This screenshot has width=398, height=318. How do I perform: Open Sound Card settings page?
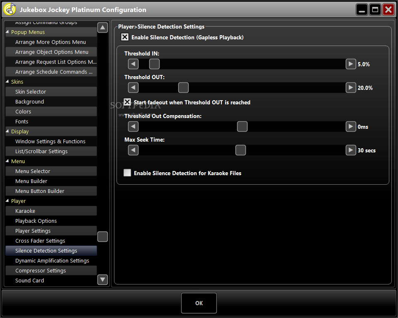pos(51,280)
